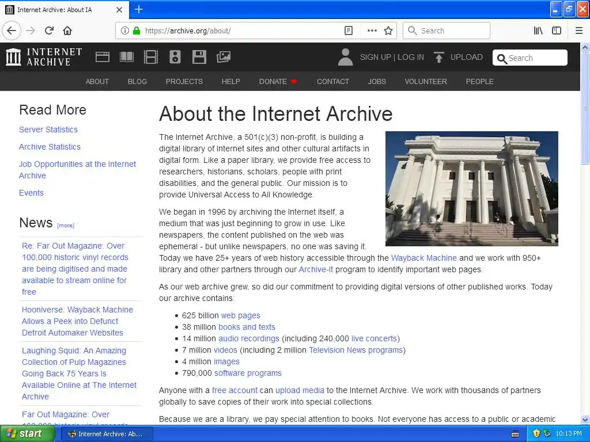590x442 pixels.
Task: Open the HELP nav item
Action: (x=230, y=82)
